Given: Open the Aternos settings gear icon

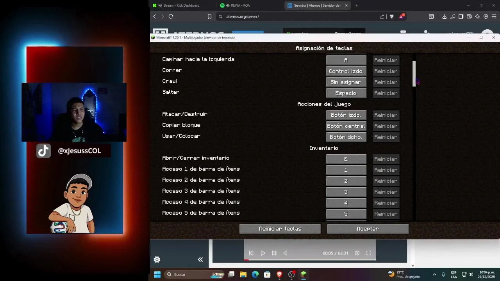Looking at the screenshot, I should (x=157, y=260).
